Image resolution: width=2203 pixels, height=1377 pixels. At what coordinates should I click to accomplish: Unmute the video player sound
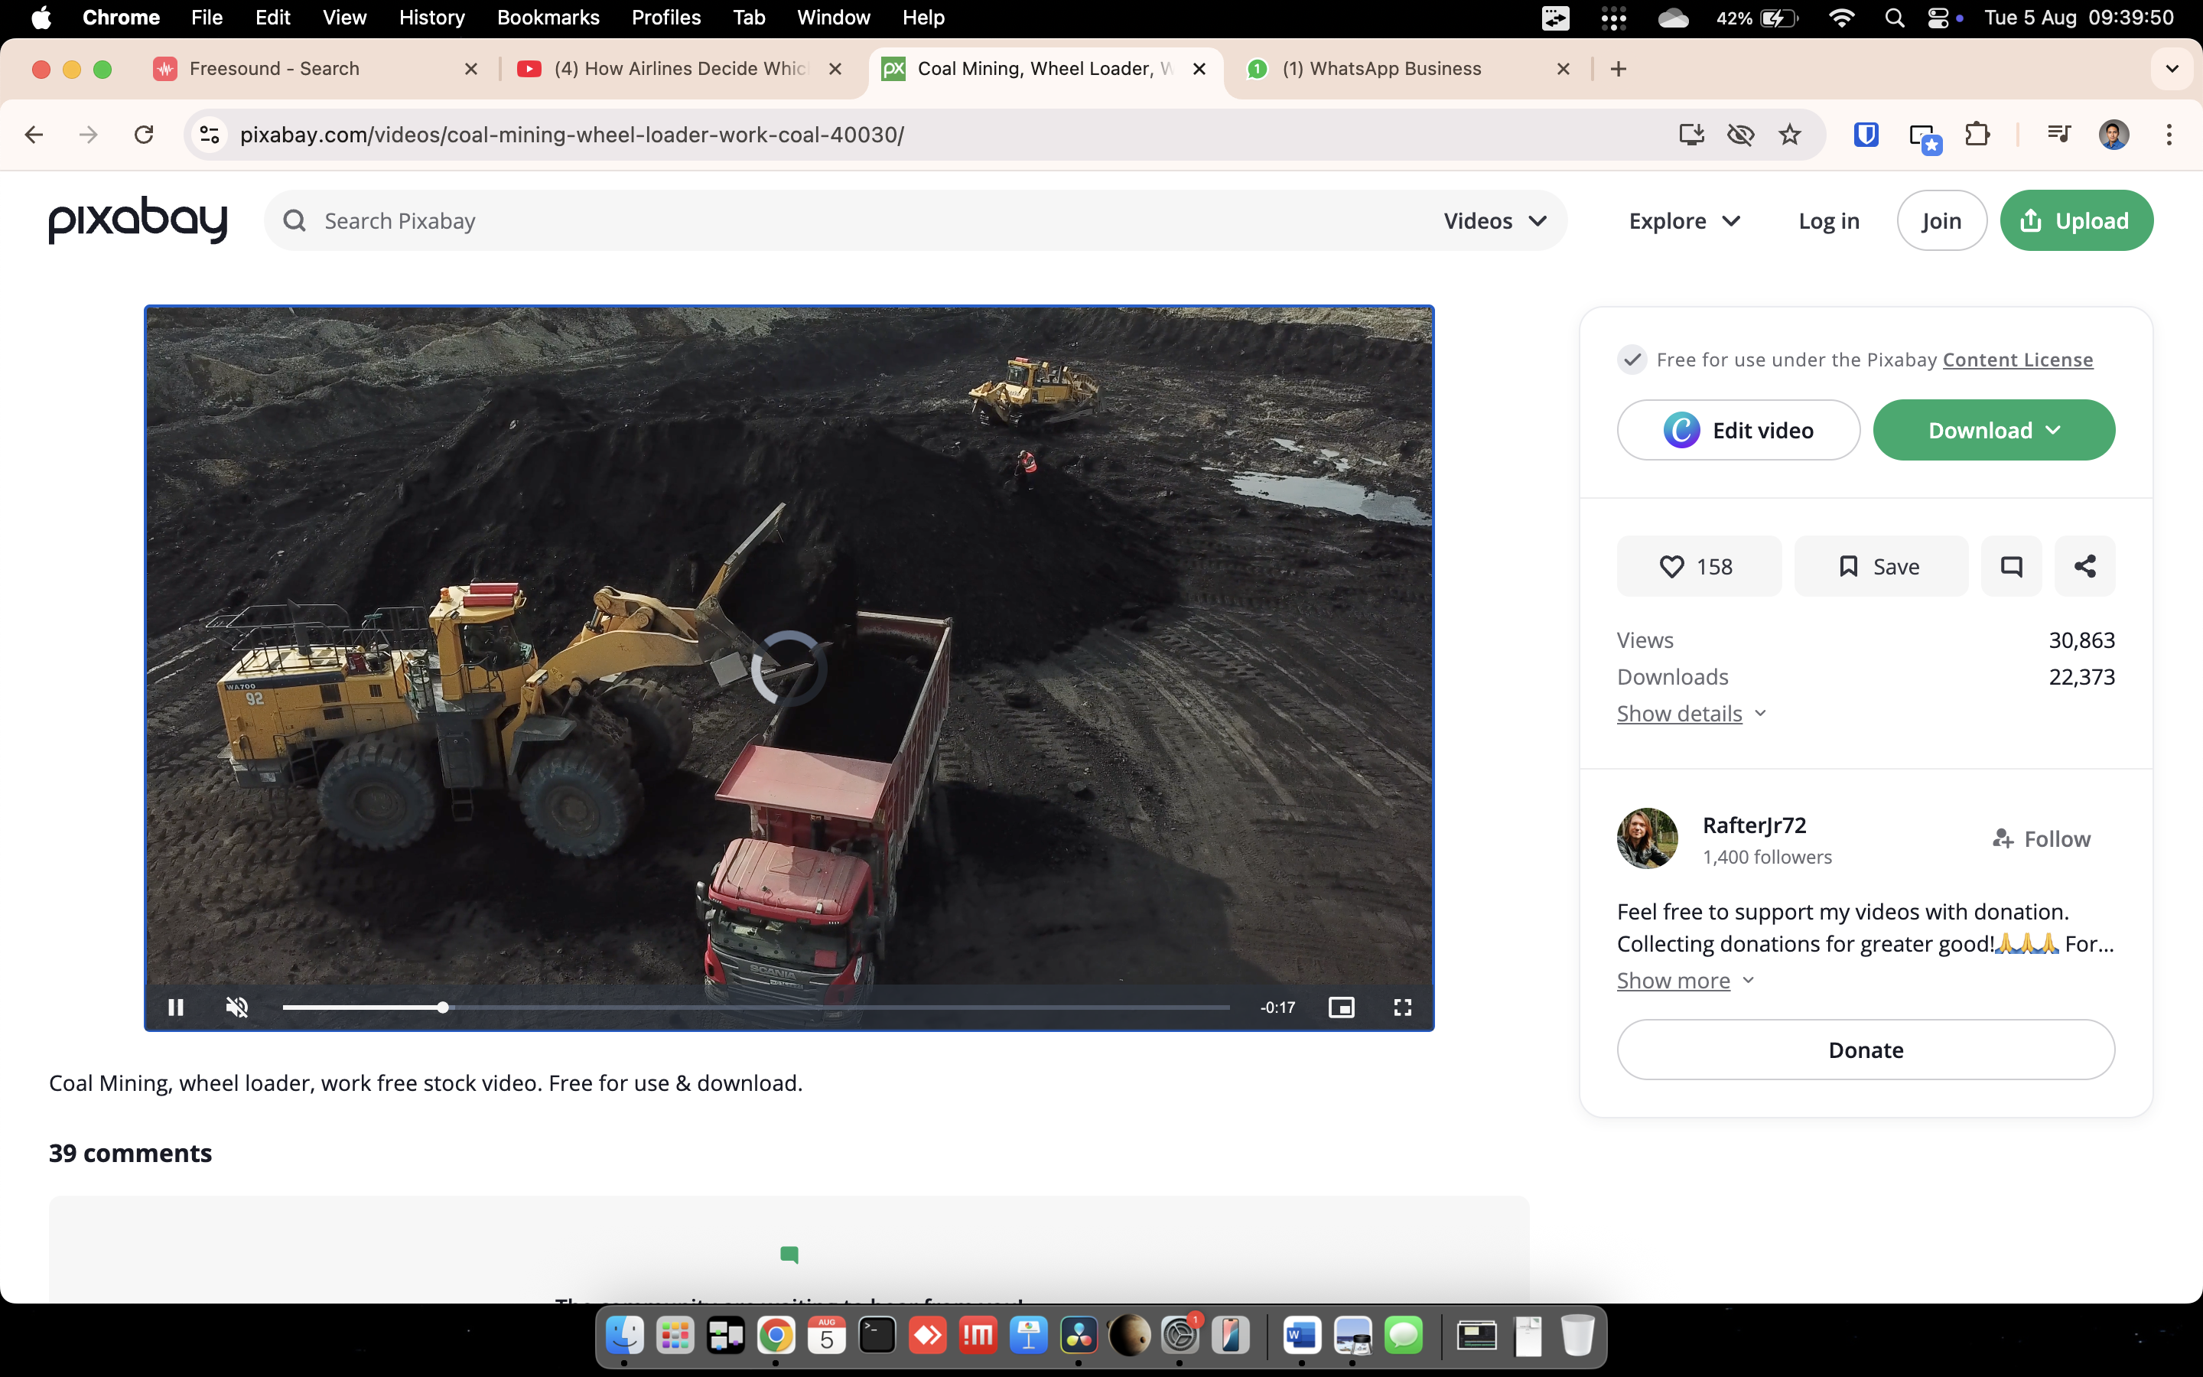coord(236,1008)
